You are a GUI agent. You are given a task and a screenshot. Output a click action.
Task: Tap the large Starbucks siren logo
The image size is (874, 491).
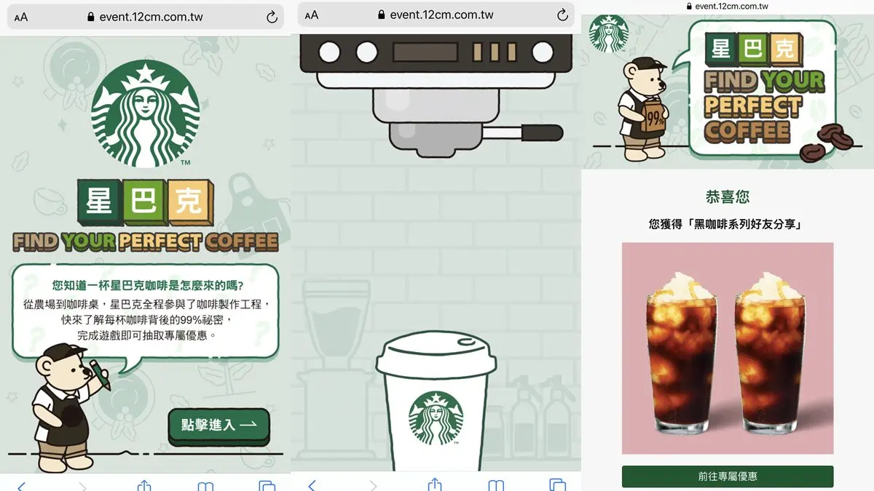pyautogui.click(x=146, y=114)
